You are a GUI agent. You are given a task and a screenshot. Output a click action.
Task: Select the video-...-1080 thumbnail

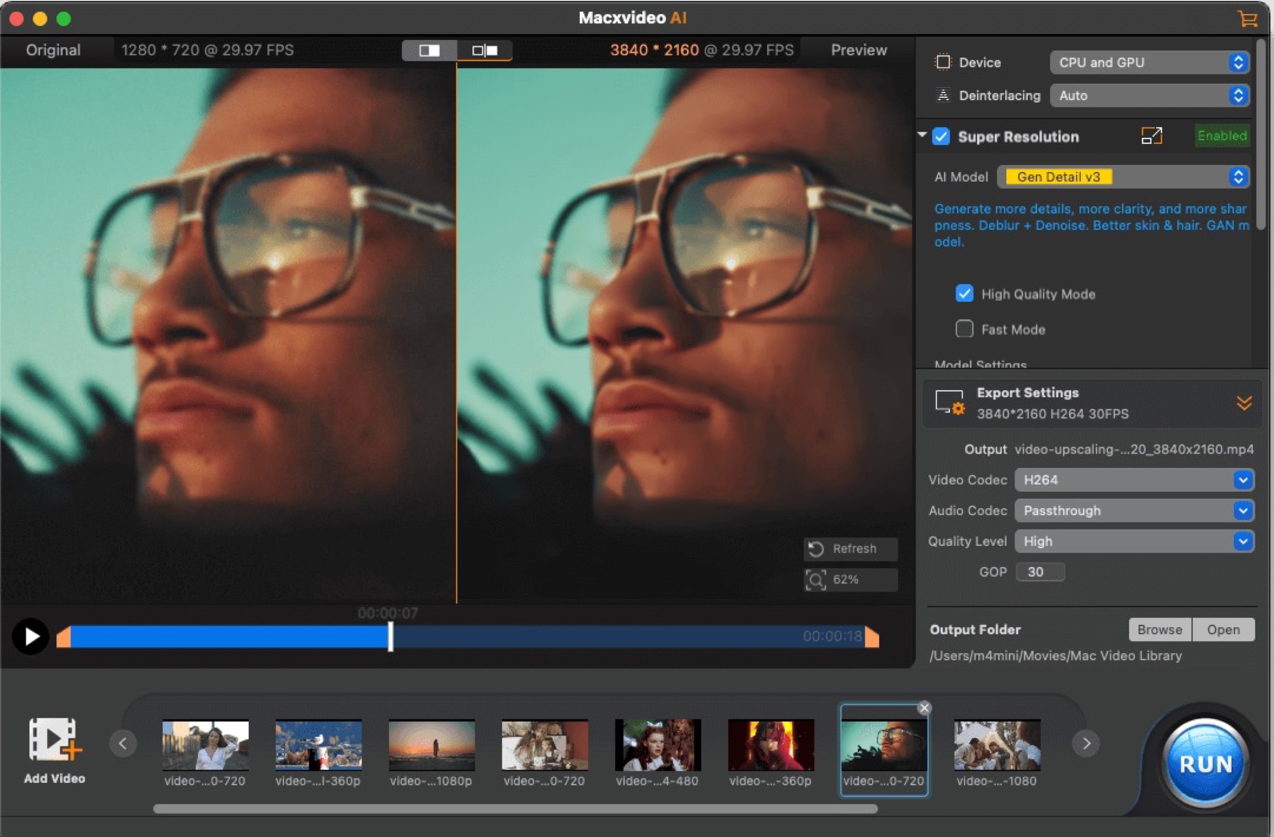click(996, 745)
